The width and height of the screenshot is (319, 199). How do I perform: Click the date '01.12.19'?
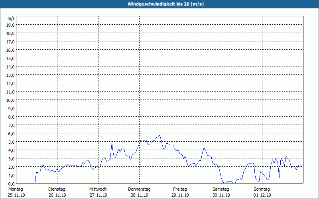(262, 195)
